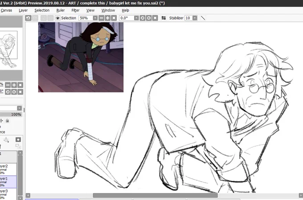The image size is (303, 200).
Task: Open the Canvas menu
Action: 6,10
